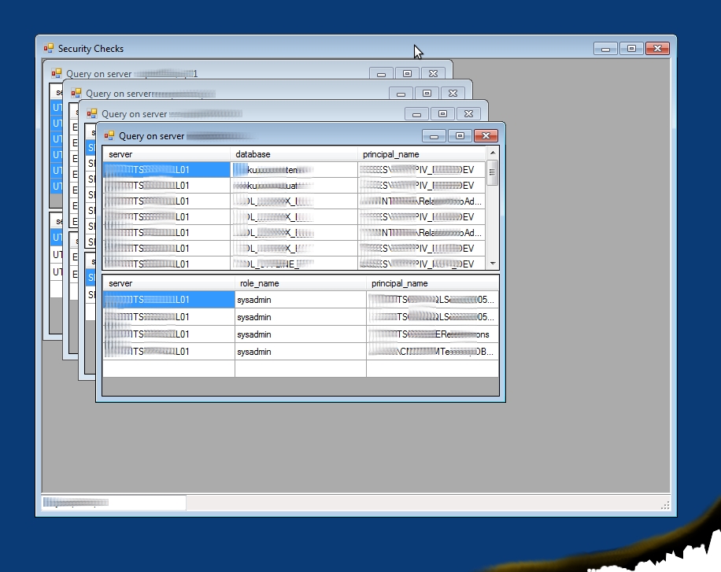This screenshot has height=572, width=721.
Task: Click the rearmost query window's title icon
Action: coord(57,74)
